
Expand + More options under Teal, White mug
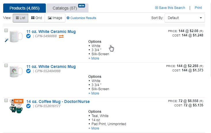coord(94,128)
